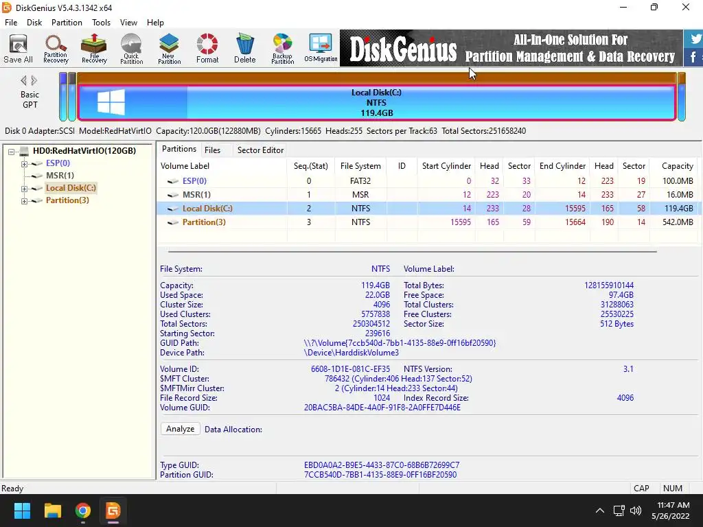Start Quick Partition from the toolbar
The image size is (703, 527).
131,49
